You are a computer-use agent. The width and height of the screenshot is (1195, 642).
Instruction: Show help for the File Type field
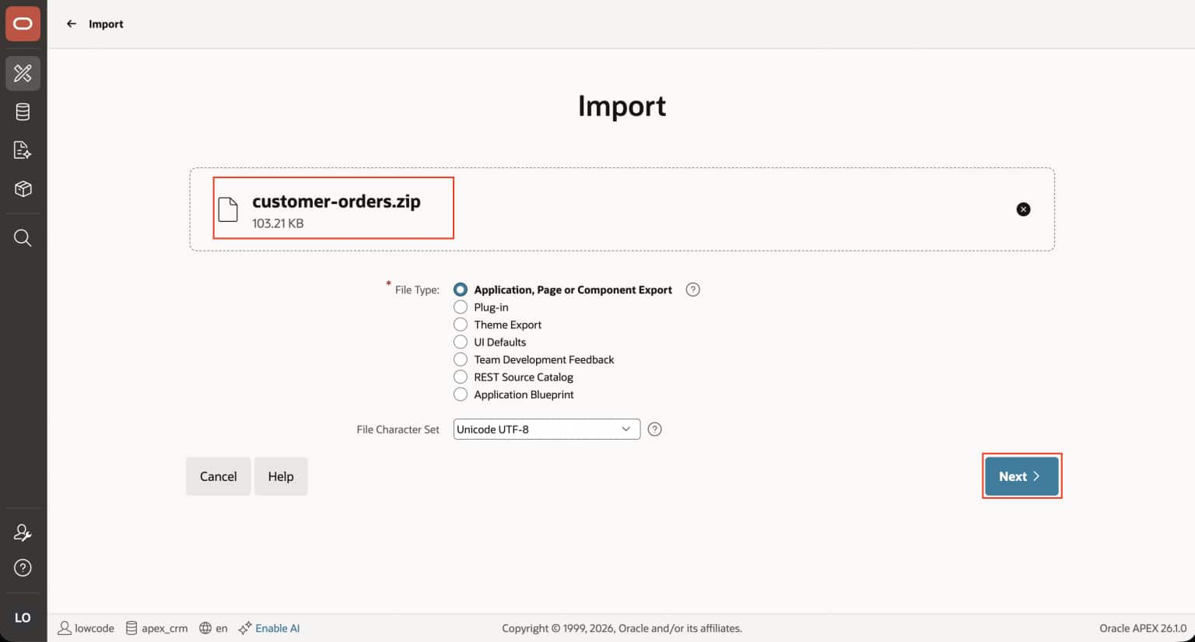(x=692, y=289)
